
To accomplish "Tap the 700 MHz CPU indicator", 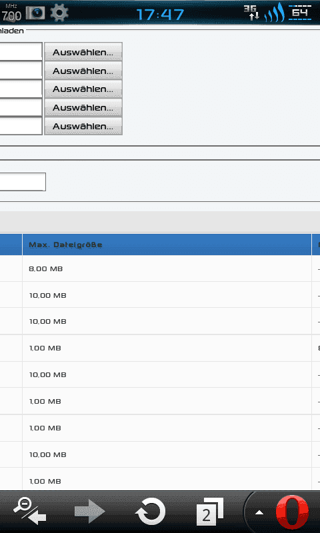I will pos(11,13).
